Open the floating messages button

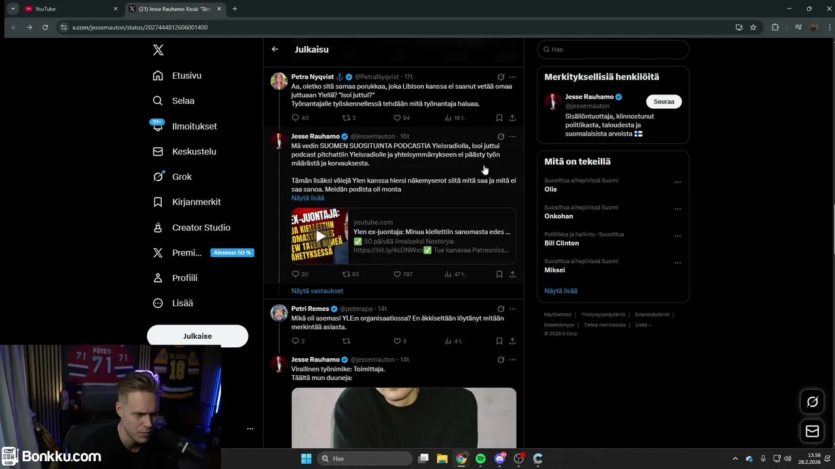(812, 431)
